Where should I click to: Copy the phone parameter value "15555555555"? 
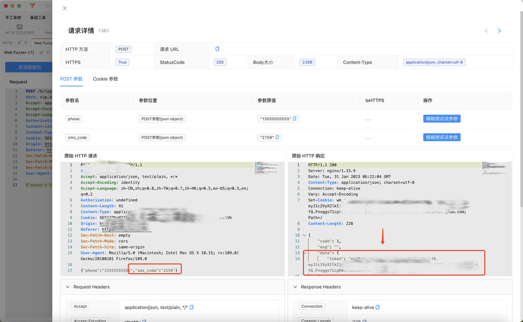click(295, 119)
